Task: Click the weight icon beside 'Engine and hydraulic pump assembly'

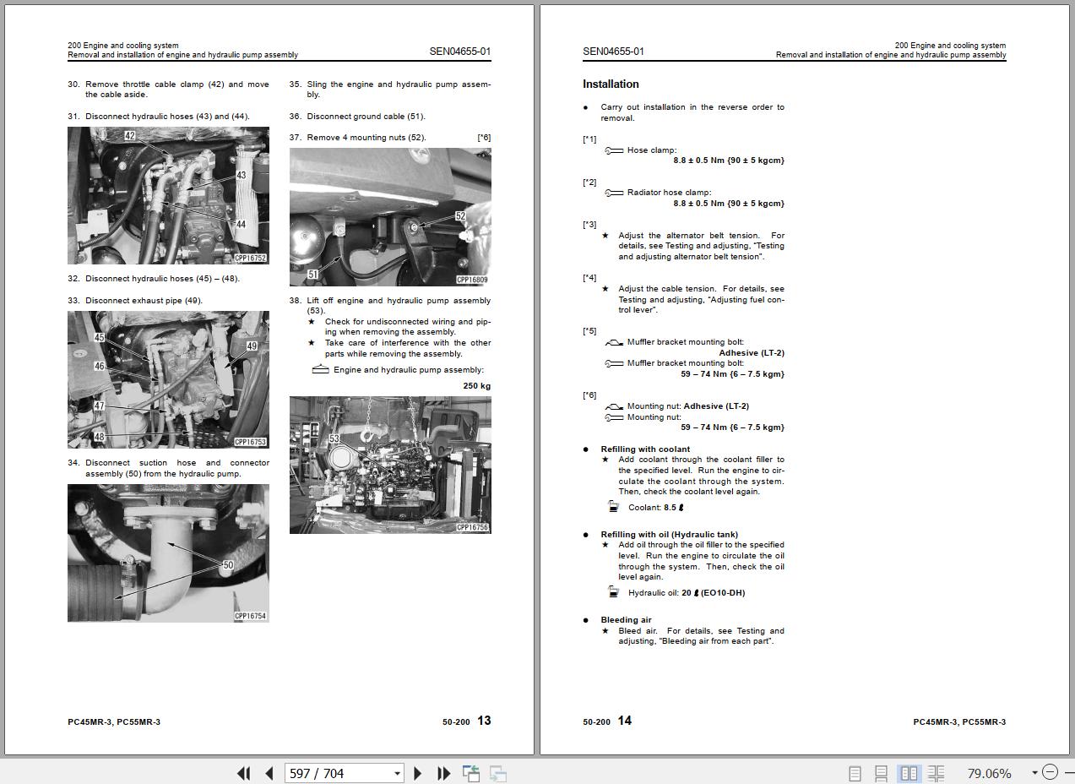Action: (x=320, y=369)
